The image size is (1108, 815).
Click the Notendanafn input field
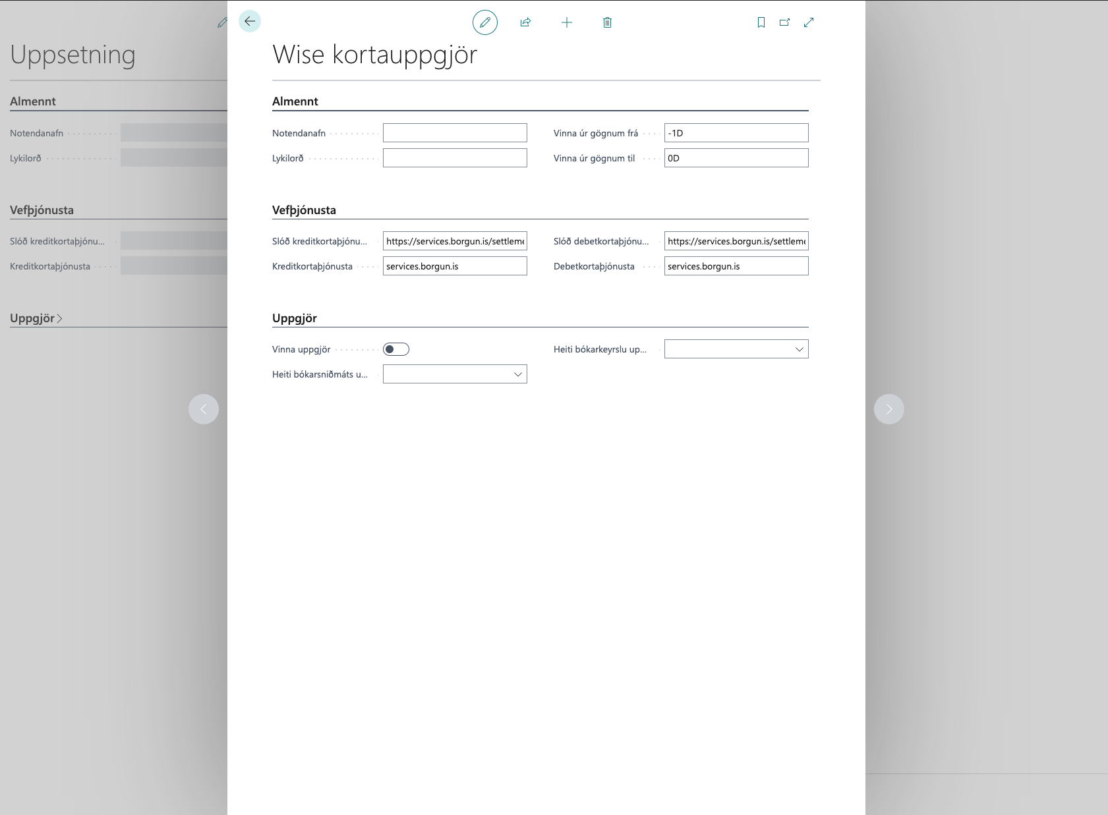pos(455,133)
